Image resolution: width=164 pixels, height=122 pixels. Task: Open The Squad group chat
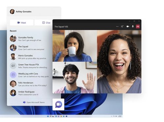tap(30, 48)
